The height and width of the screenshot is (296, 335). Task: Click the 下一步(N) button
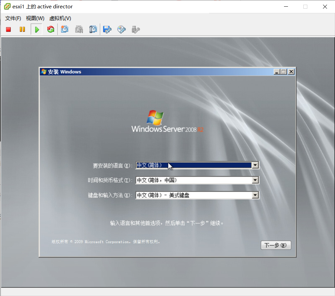point(276,245)
